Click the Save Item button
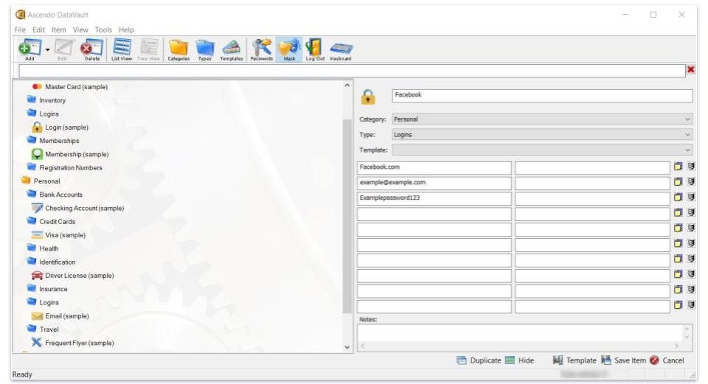This screenshot has height=384, width=708. (x=624, y=360)
